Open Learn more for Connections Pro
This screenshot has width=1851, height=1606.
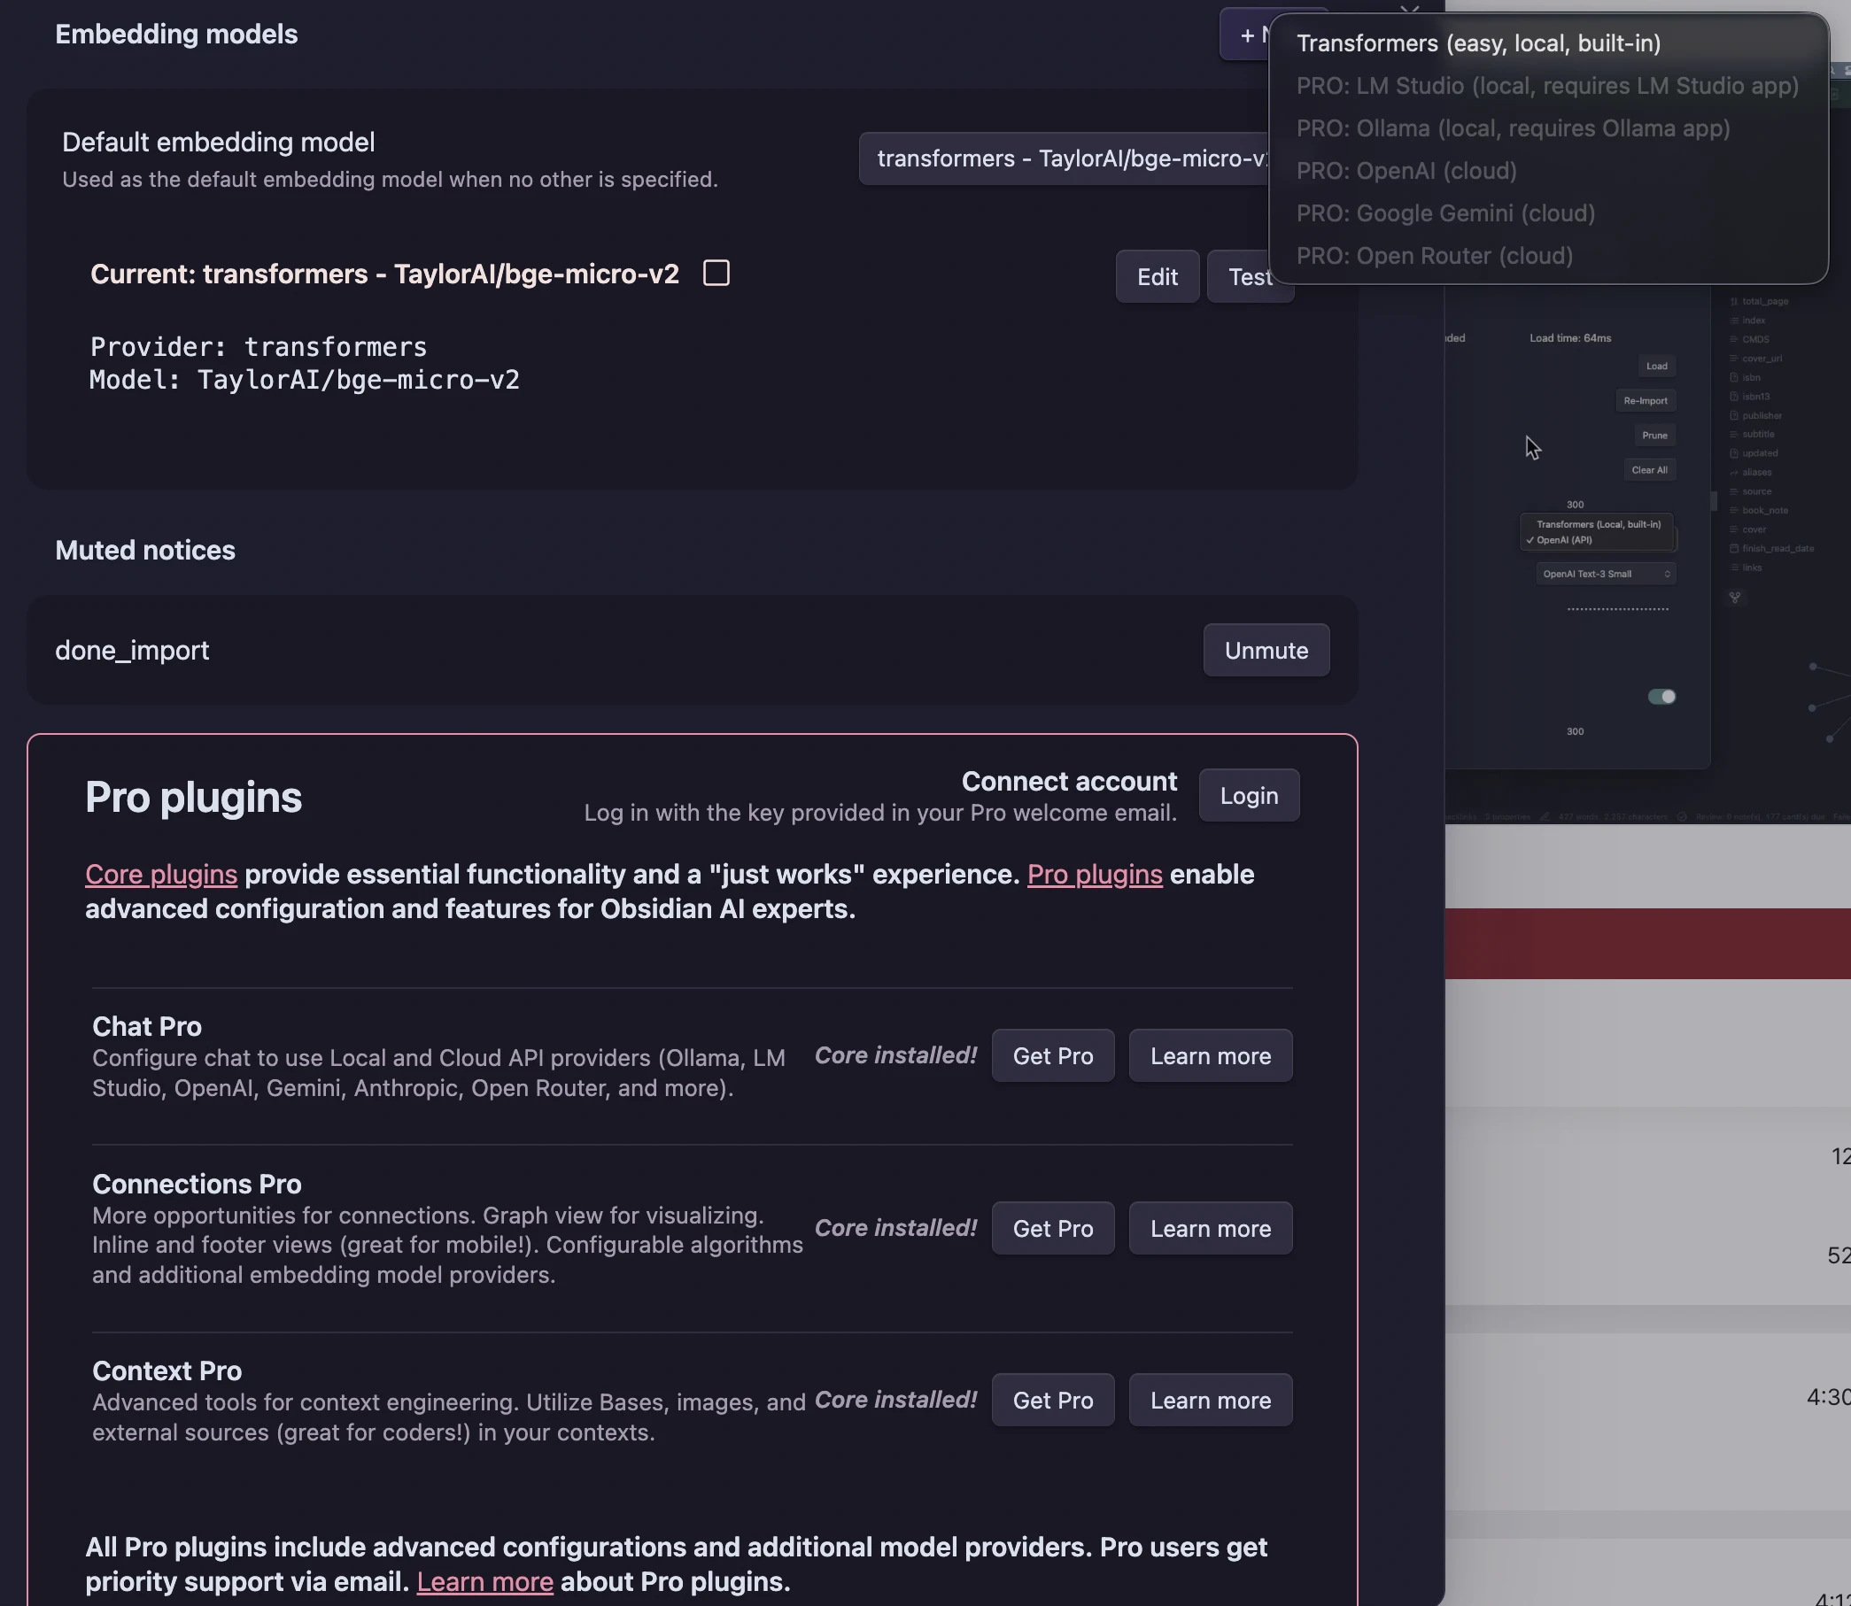click(x=1209, y=1228)
